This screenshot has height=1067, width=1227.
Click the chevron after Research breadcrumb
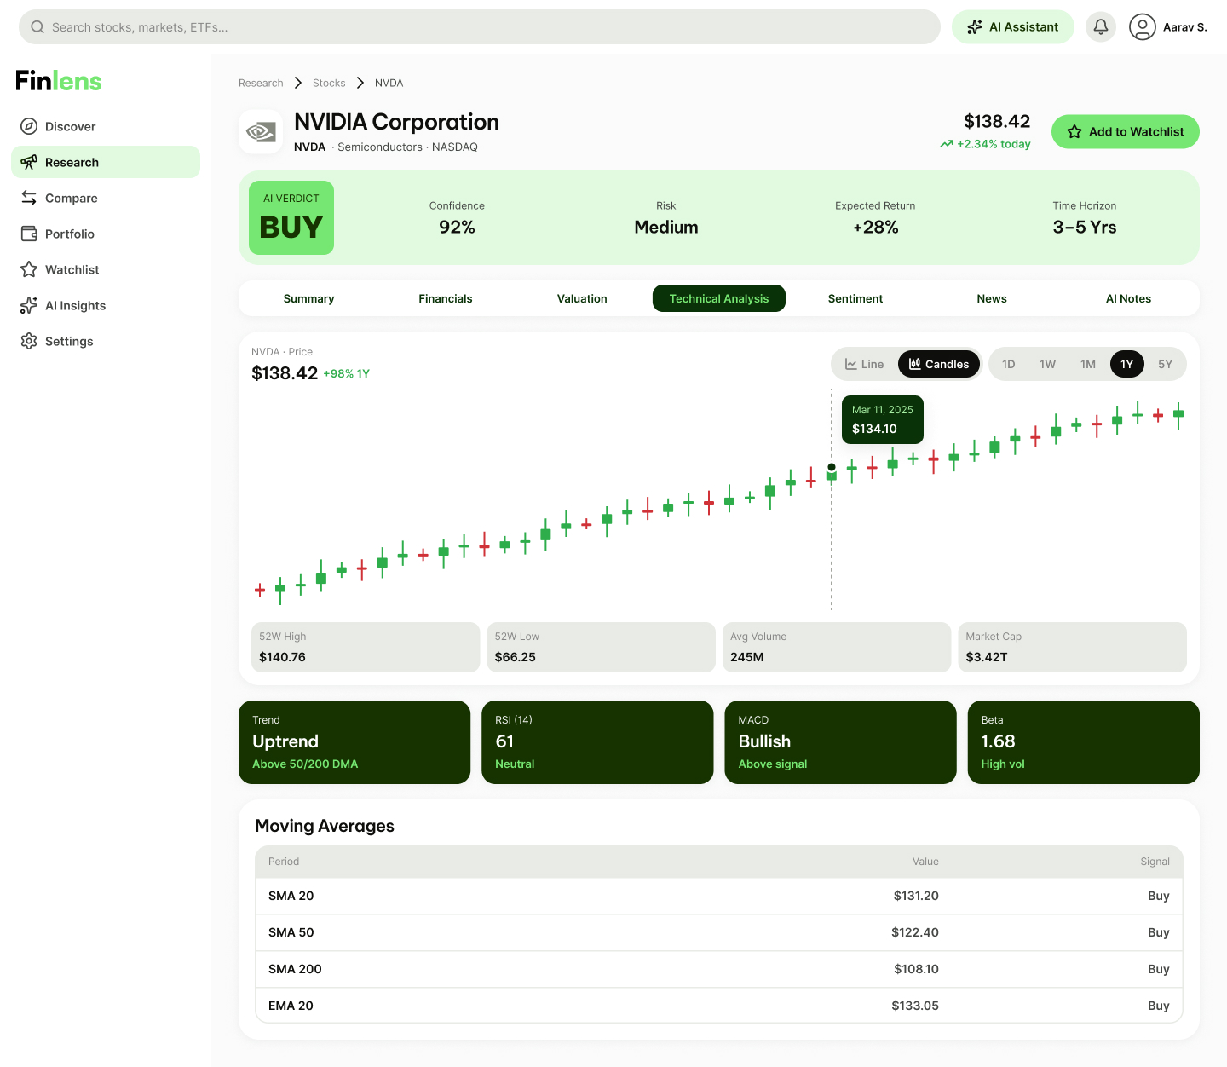click(298, 83)
